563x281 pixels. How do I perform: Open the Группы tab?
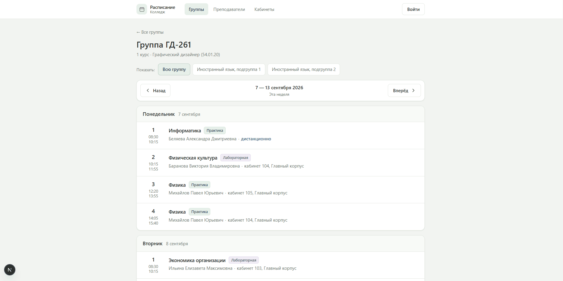[x=196, y=9]
